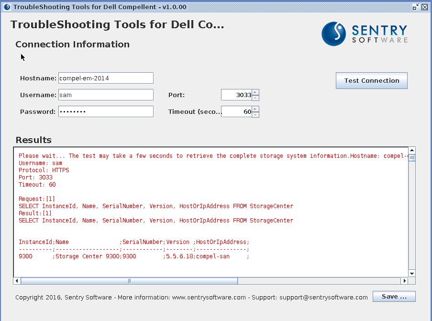Increment the Timeout spinner up arrow
This screenshot has height=321, width=432.
coord(255,109)
